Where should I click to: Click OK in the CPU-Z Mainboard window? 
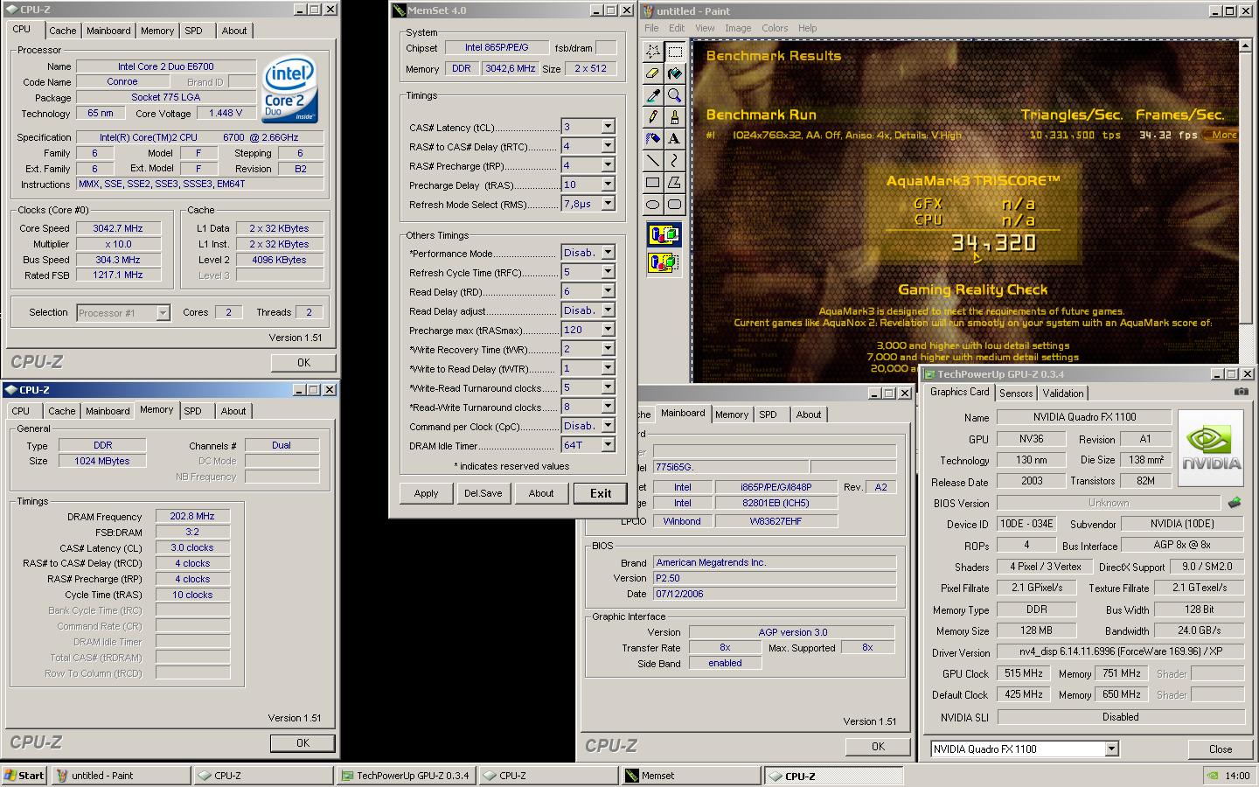point(878,746)
